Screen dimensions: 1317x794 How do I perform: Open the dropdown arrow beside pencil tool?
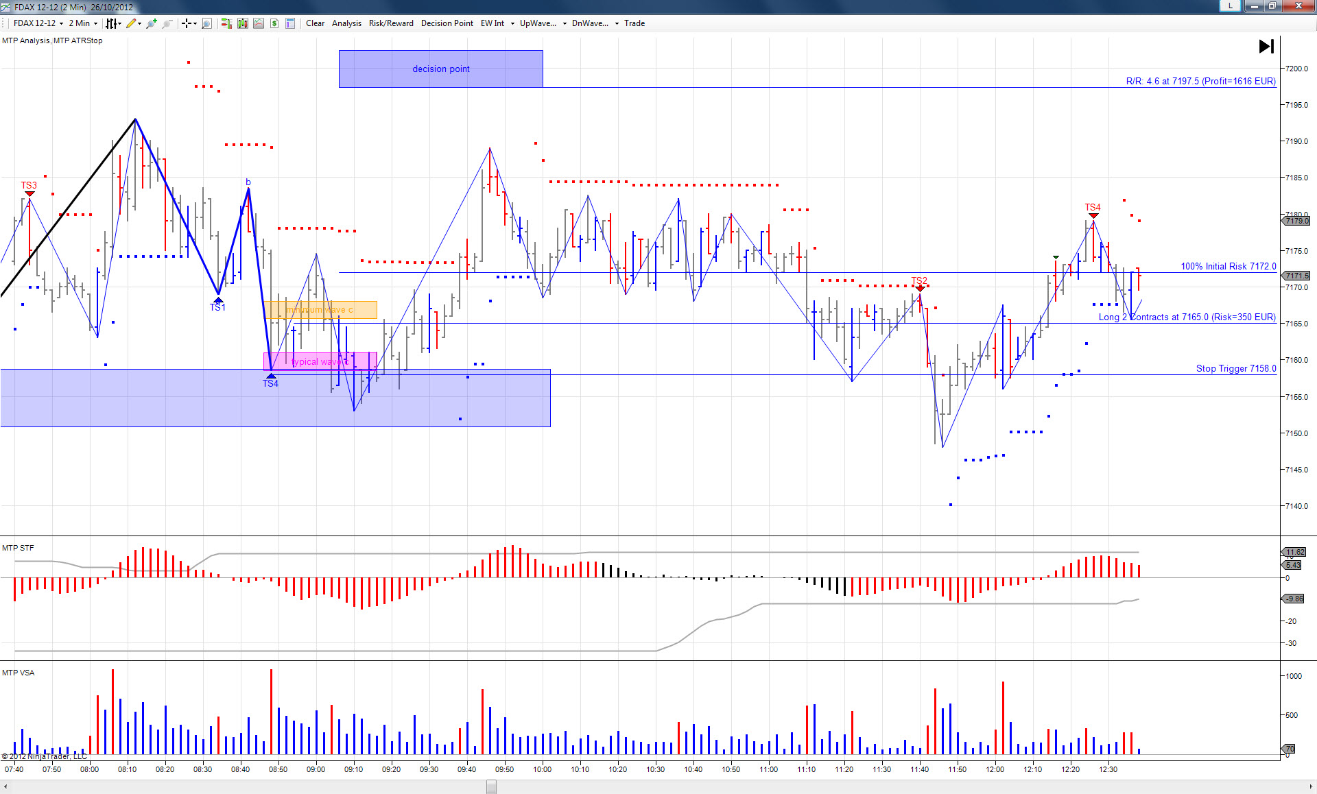coord(140,23)
